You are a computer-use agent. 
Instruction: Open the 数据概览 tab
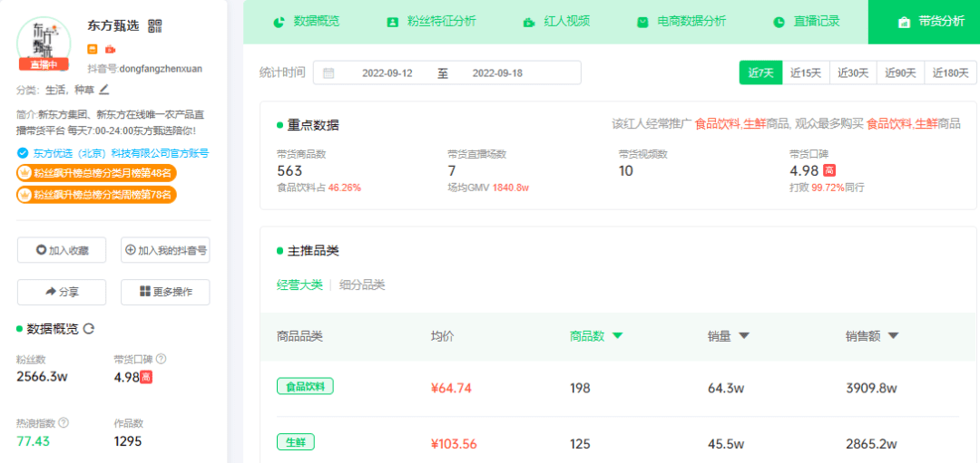coord(307,22)
